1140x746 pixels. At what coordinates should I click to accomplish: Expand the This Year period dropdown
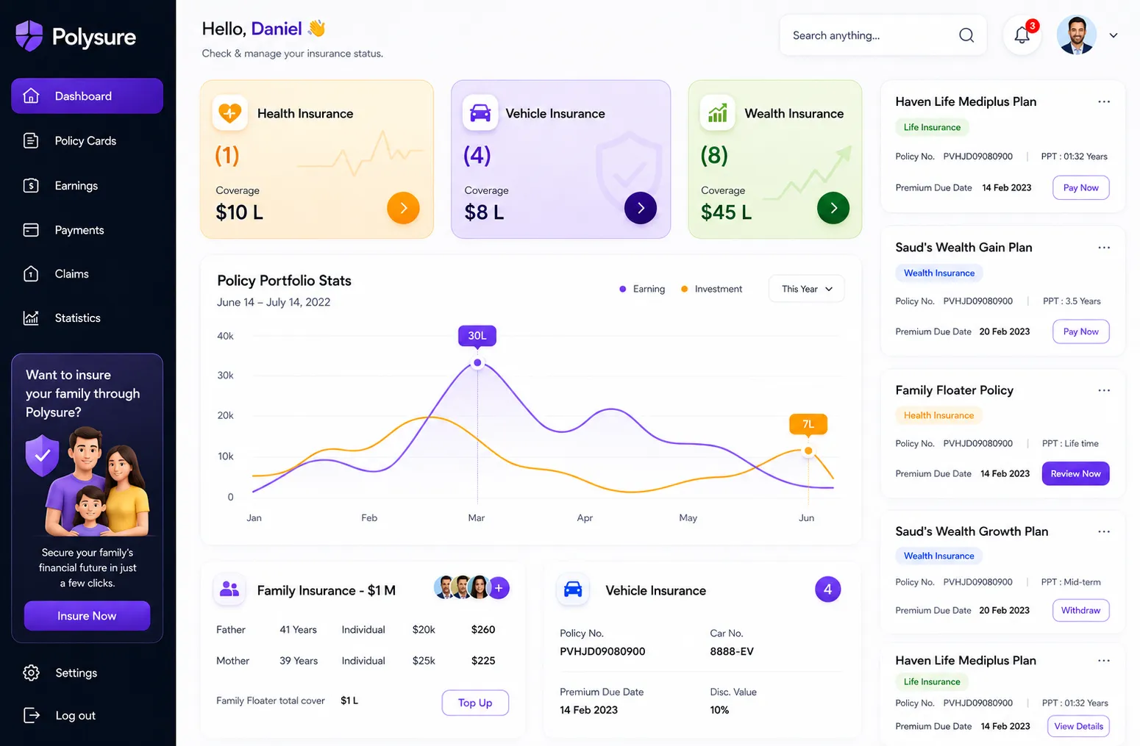(x=806, y=289)
